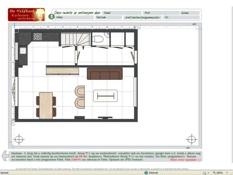Select the white coffee table

tap(105, 96)
